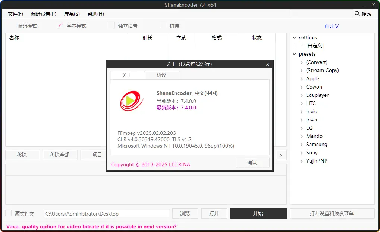Click the ShanaEncoder logo in About dialog
The image size is (380, 232).
point(132,101)
